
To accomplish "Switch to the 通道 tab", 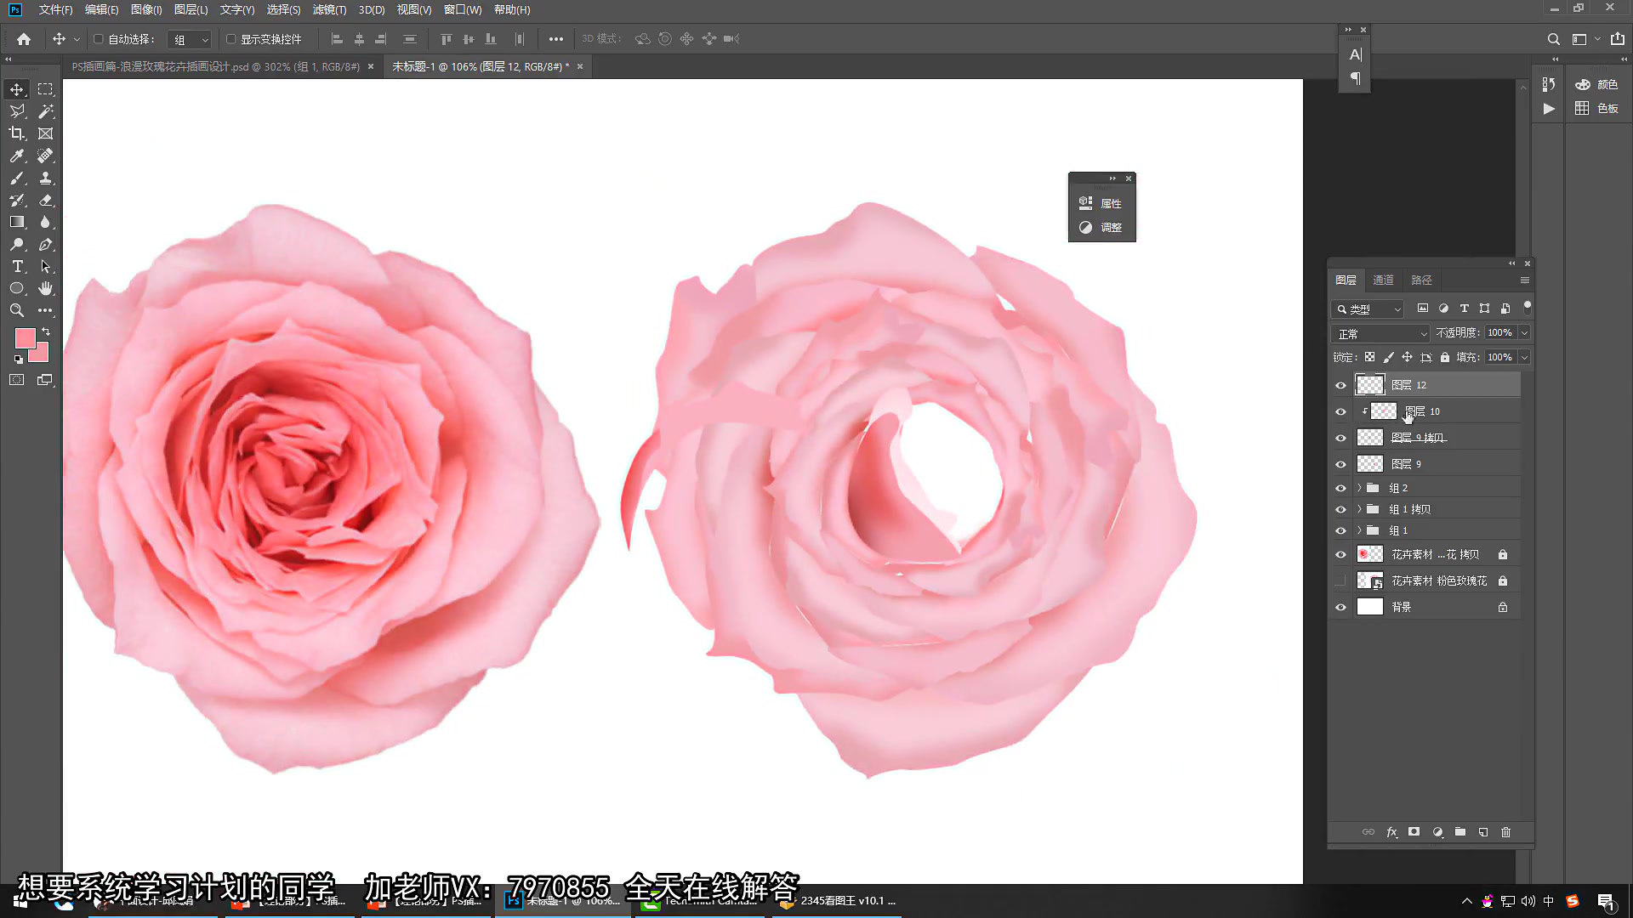I will point(1383,280).
